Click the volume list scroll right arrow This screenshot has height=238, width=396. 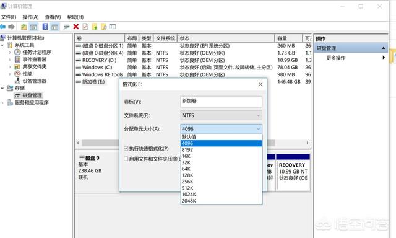308,143
